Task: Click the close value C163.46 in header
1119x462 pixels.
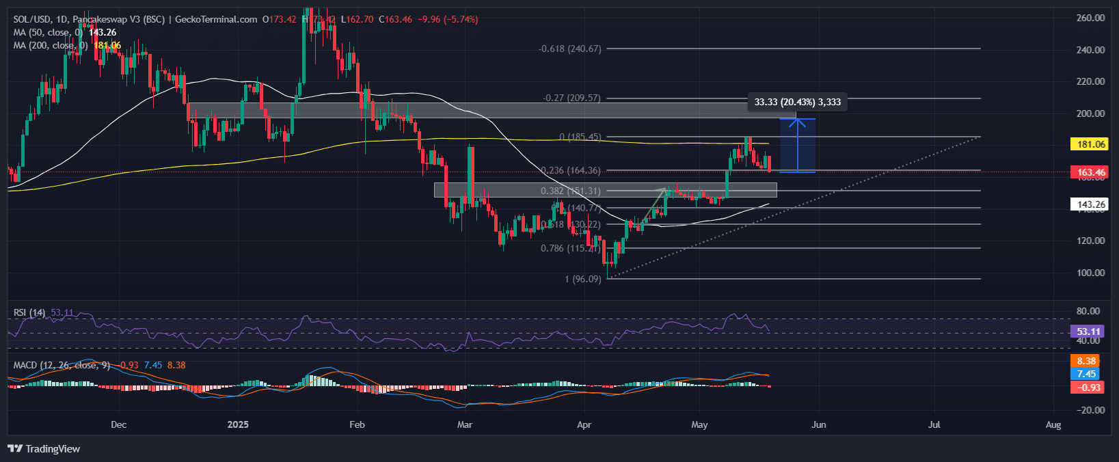Action: click(x=396, y=19)
